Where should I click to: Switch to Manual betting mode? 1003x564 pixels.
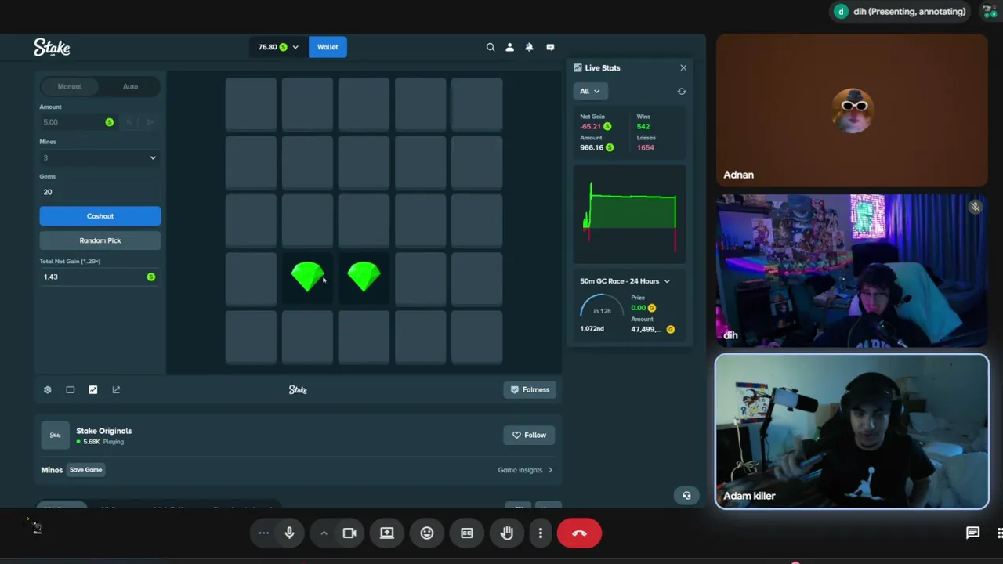click(x=70, y=87)
